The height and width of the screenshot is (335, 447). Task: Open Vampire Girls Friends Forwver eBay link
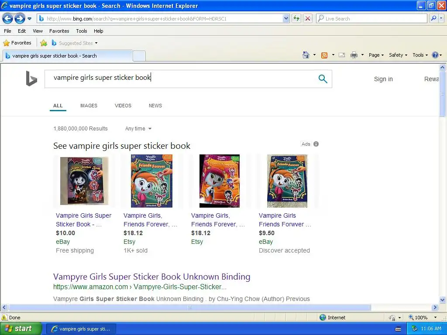[x=285, y=220]
